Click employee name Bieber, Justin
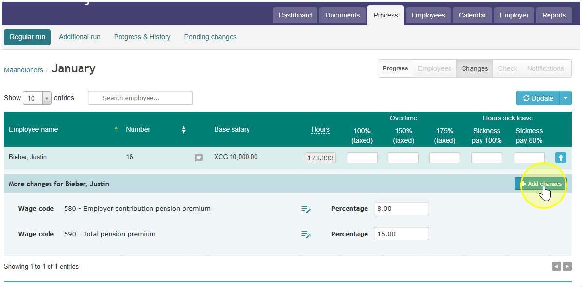 pyautogui.click(x=28, y=157)
